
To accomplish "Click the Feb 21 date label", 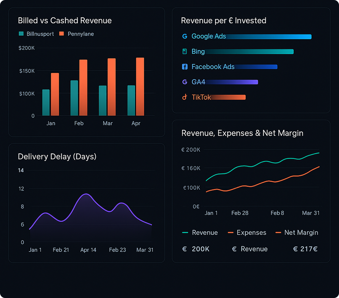I will 61,250.
